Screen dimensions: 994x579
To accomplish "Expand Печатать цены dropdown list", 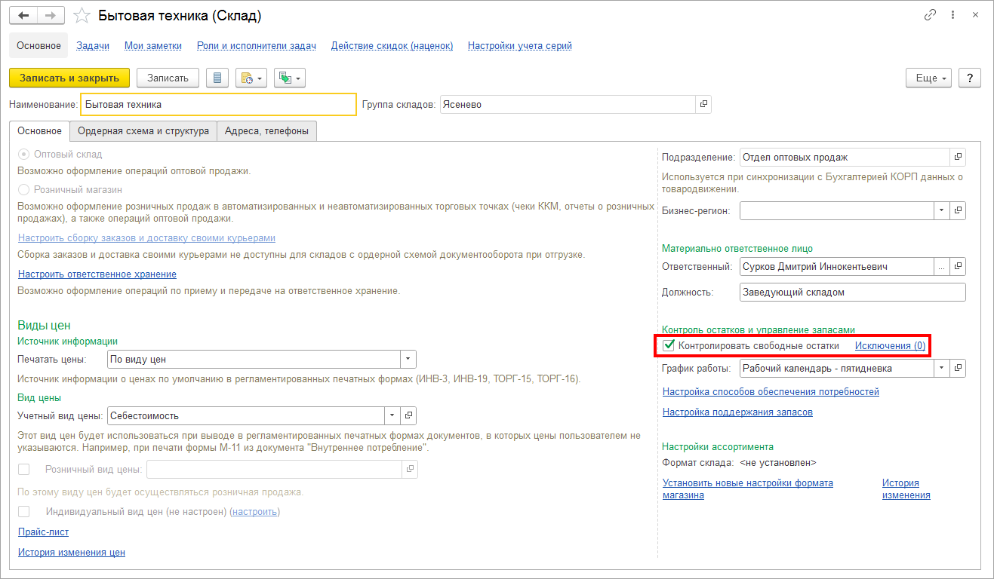I will [408, 360].
